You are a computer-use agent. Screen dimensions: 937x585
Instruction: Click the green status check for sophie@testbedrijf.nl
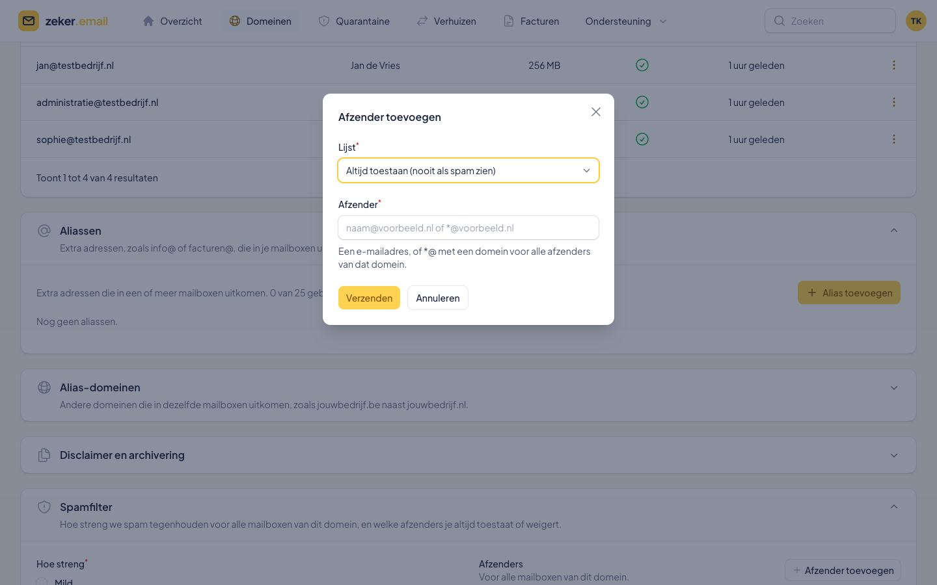pyautogui.click(x=642, y=139)
